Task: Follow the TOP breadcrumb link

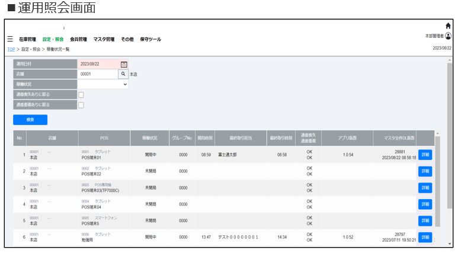Action: coord(11,49)
